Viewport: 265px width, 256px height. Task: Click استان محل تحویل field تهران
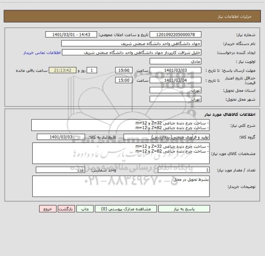click(175, 91)
